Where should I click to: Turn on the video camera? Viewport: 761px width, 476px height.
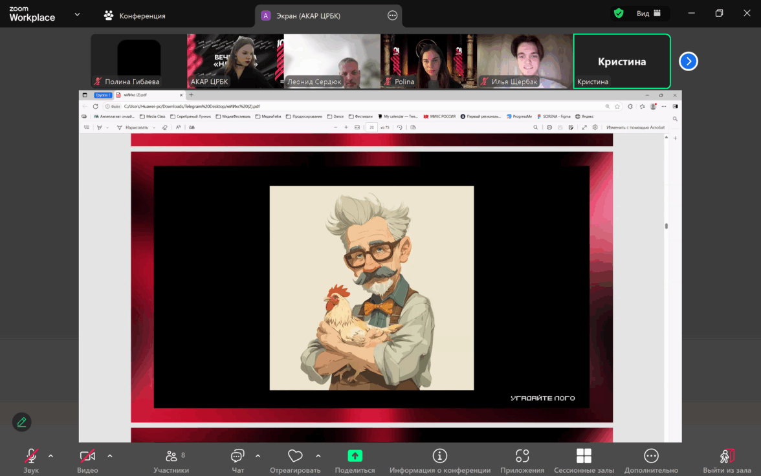(87, 457)
